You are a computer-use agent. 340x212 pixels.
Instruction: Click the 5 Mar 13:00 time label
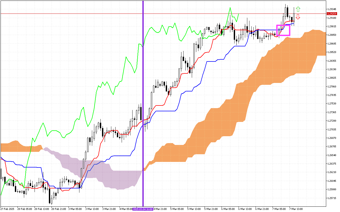point(194,209)
